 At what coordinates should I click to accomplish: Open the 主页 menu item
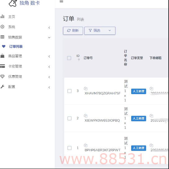click(12, 17)
